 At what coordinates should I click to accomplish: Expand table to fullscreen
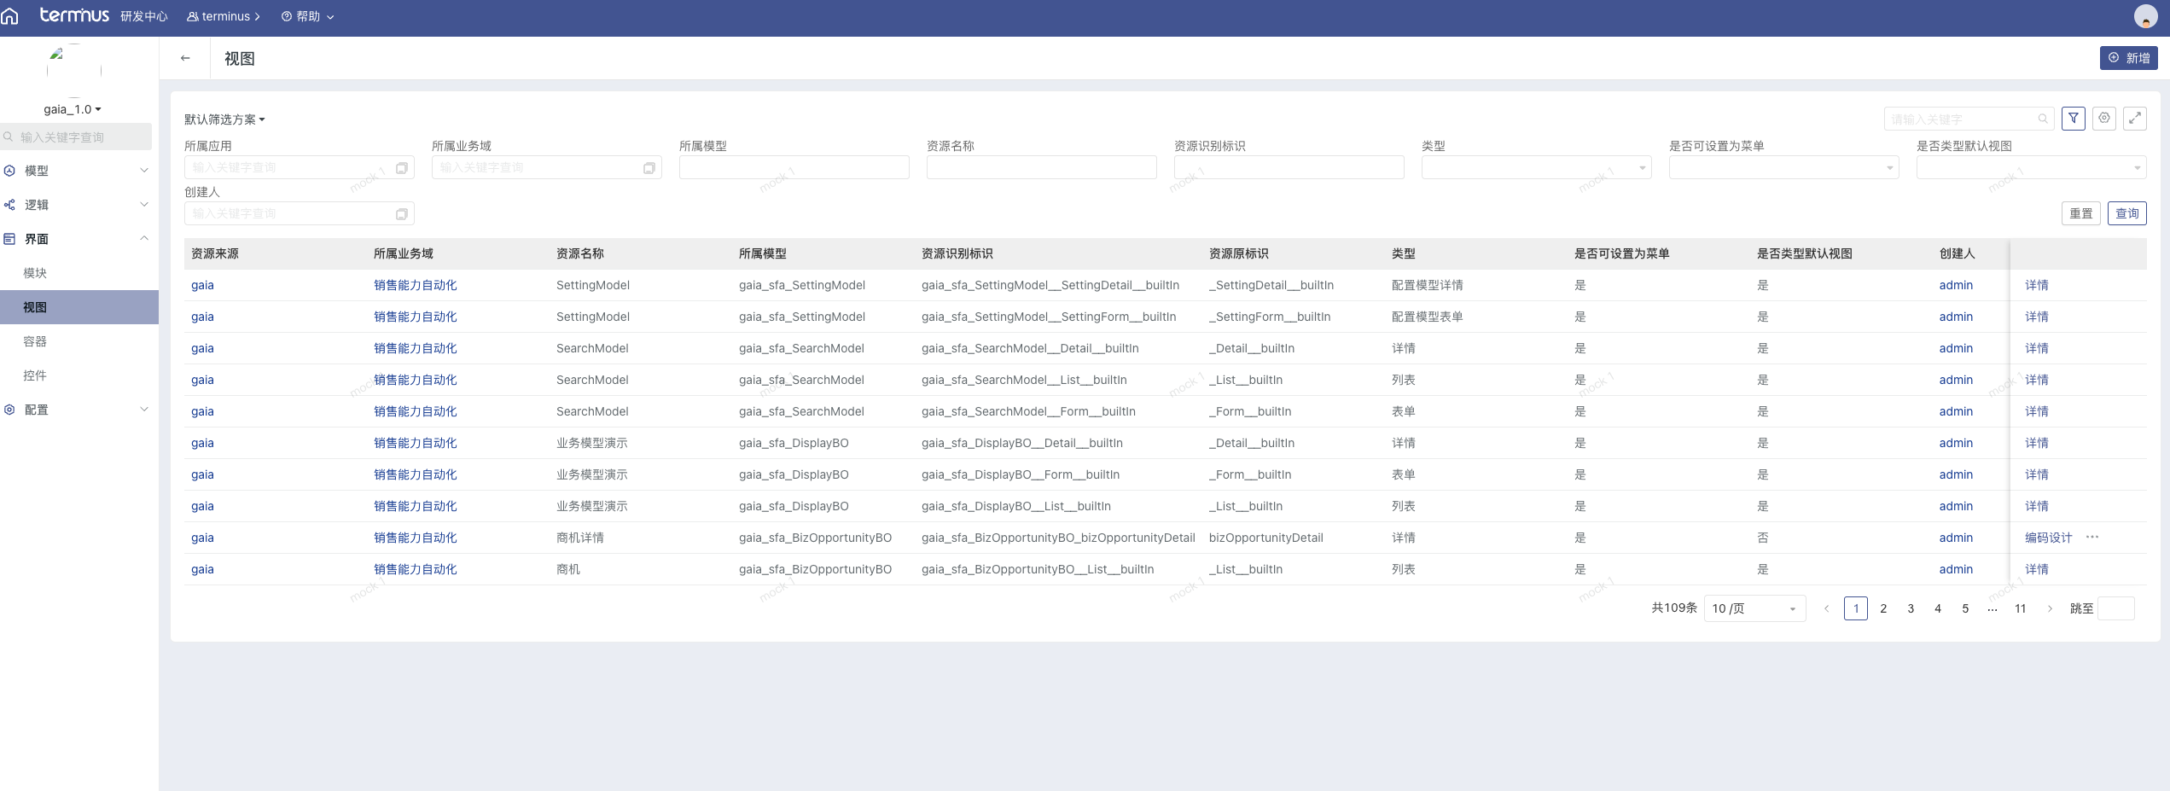(x=2135, y=119)
